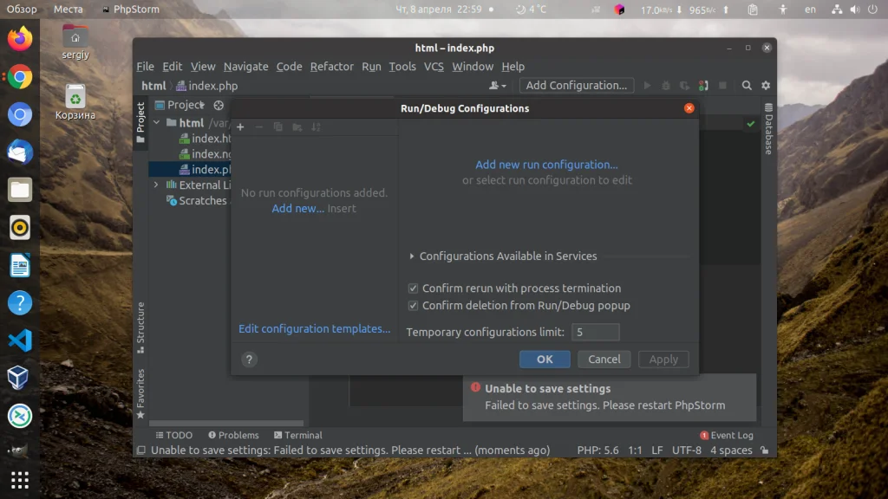
Task: Disable Confirm deletion from Run/Debug popup
Action: [414, 305]
